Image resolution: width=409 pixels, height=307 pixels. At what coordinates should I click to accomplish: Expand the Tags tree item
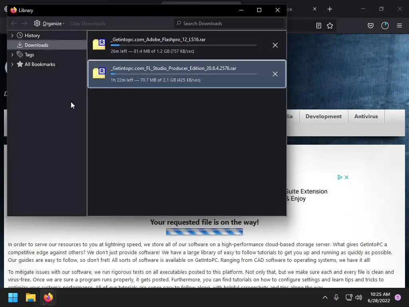[12, 54]
